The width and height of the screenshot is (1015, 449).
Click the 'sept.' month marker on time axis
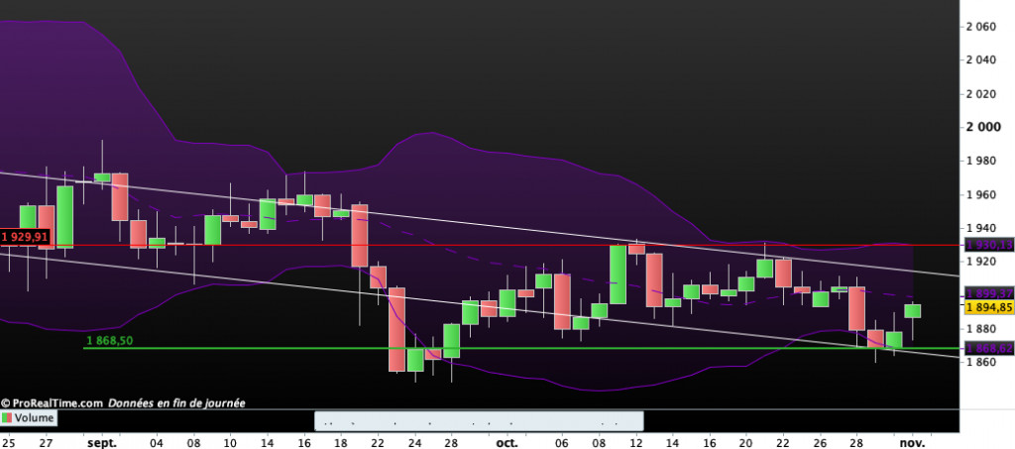pos(101,443)
